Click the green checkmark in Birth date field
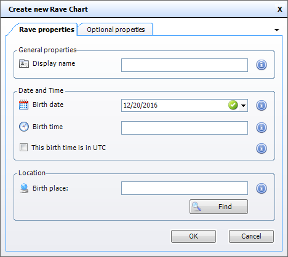This screenshot has height=257, width=288. click(x=233, y=105)
